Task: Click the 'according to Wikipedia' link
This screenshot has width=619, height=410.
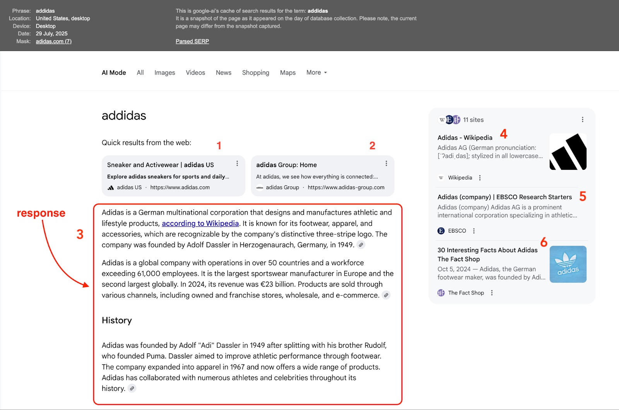Action: tap(200, 223)
